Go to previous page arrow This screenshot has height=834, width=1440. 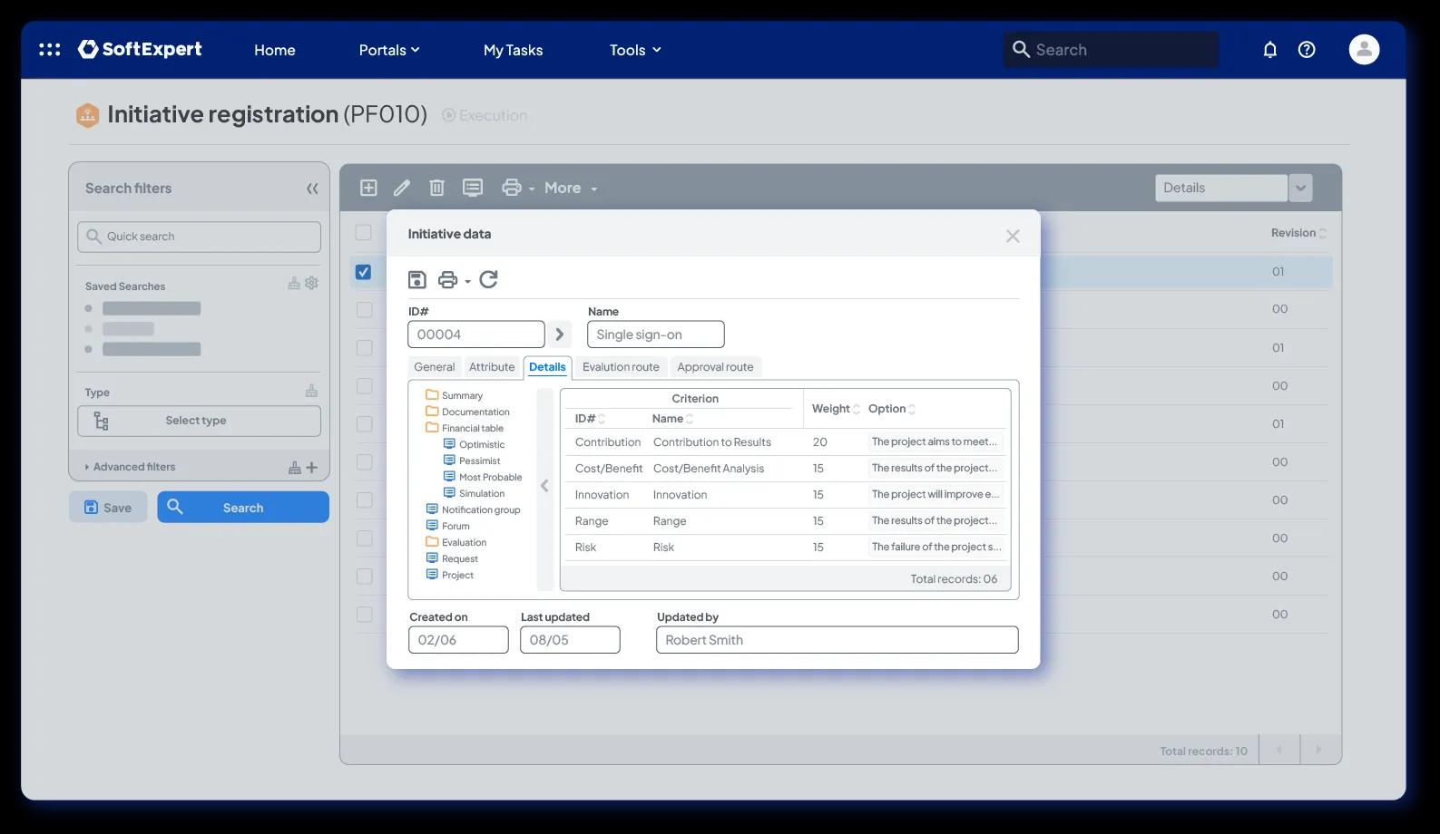[x=1279, y=750]
